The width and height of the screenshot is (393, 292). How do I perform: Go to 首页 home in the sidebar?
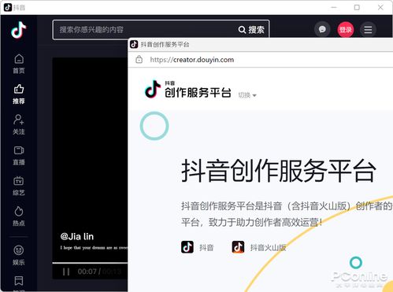(19, 64)
